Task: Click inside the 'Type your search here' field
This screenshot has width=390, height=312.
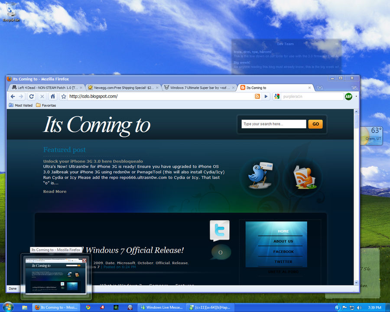Action: coord(273,124)
